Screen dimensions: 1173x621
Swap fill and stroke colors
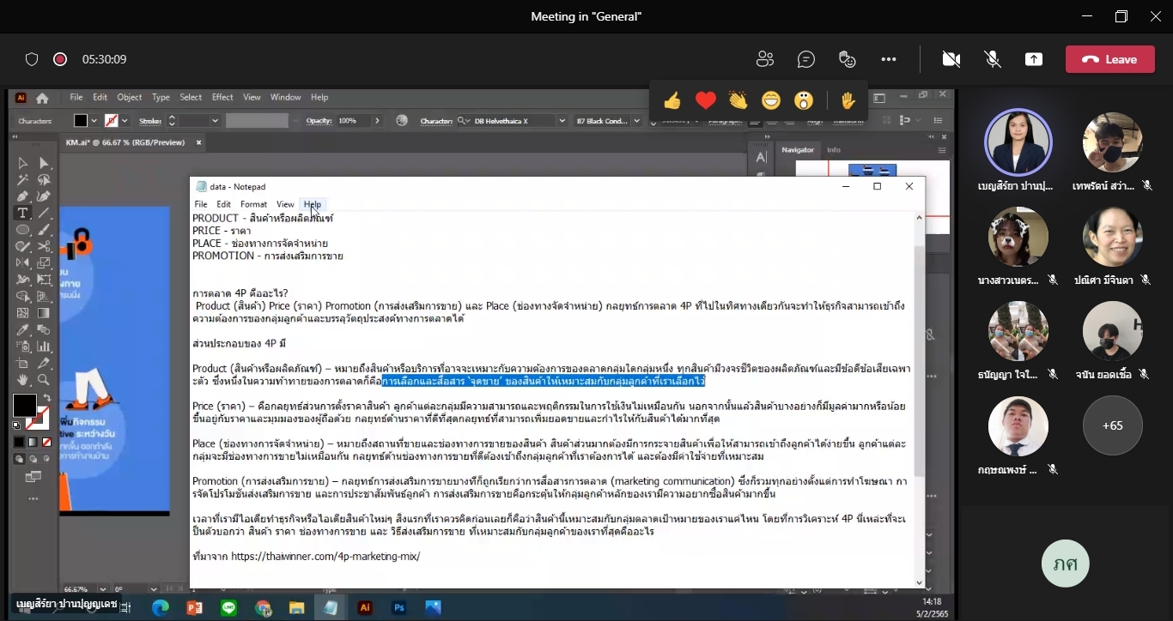click(46, 398)
